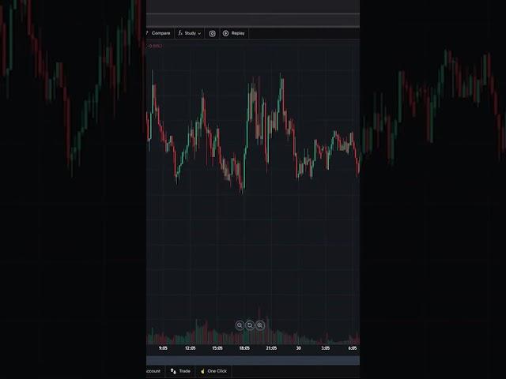Click the horizontal chart scrollbar below the time axis
Viewport: 506px width, 379px height.
(x=253, y=360)
